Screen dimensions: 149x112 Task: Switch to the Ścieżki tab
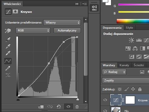point(139,65)
